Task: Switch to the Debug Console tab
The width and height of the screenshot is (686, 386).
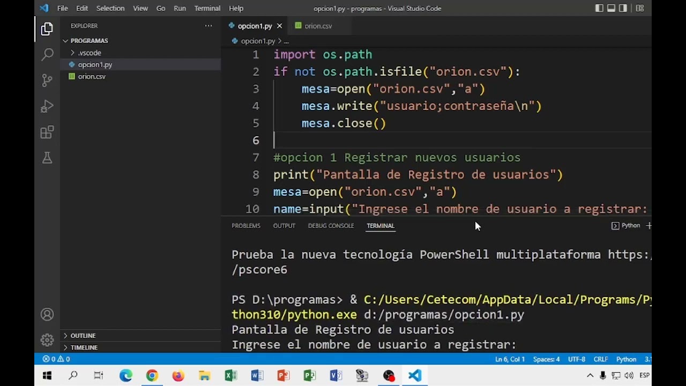Action: (331, 226)
